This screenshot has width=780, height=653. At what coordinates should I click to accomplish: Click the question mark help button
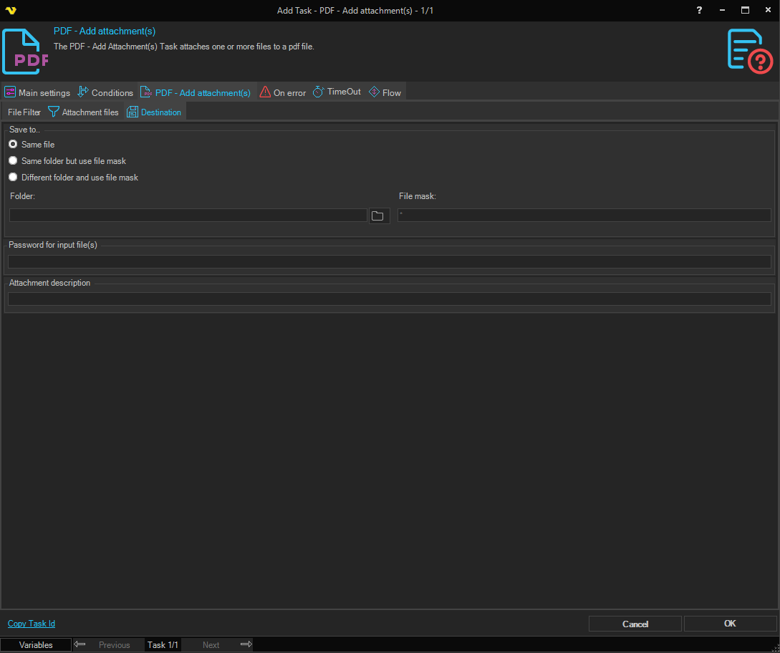699,10
